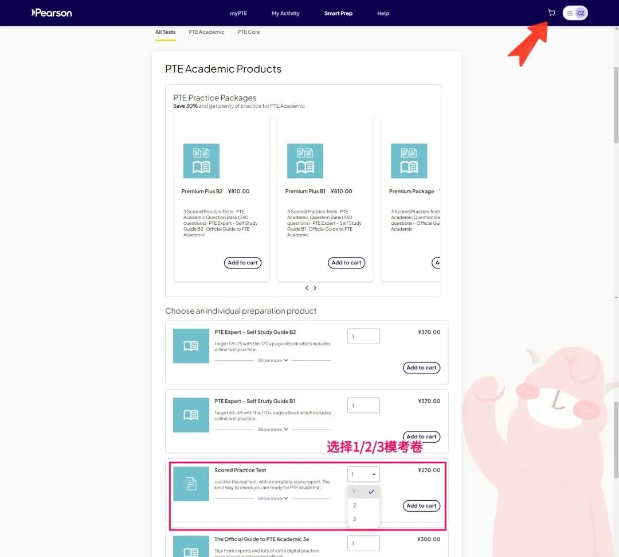Click the Premium Plus B1 title
The image size is (619, 557).
click(305, 191)
